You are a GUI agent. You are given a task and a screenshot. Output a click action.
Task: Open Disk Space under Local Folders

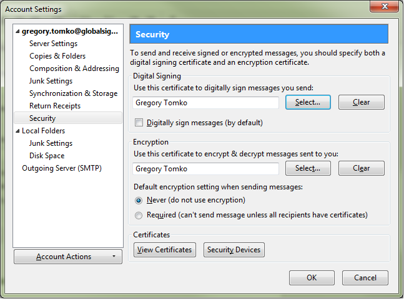pos(47,156)
